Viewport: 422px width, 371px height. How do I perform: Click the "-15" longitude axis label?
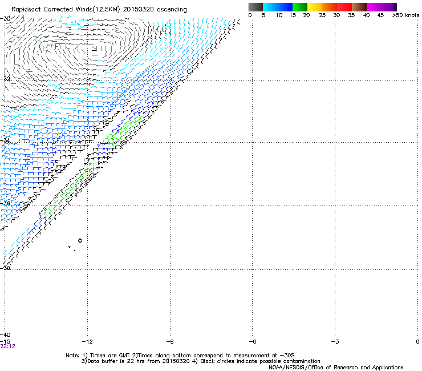tap(5, 342)
